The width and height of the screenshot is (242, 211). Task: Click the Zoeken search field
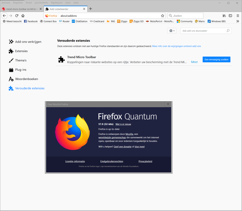(x=185, y=16)
